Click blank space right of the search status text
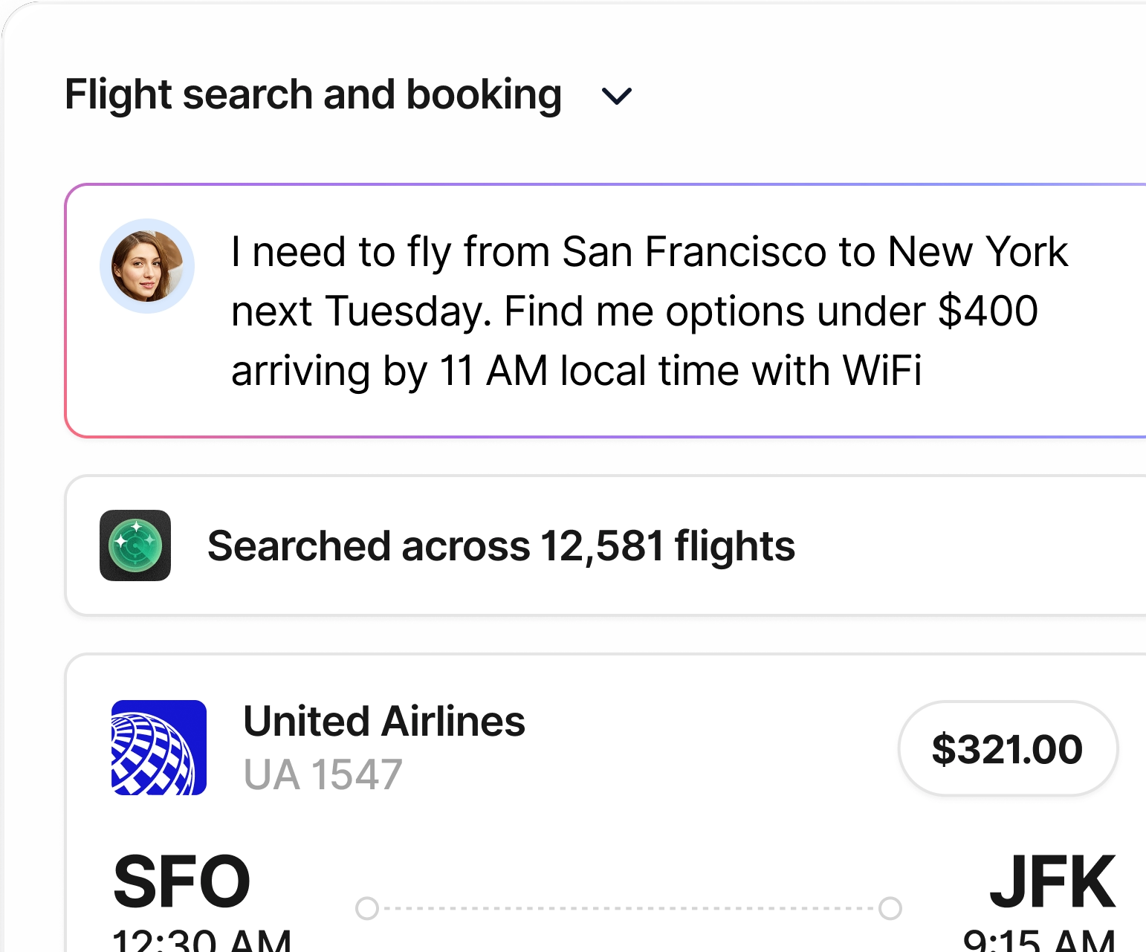This screenshot has width=1146, height=952. [966, 546]
